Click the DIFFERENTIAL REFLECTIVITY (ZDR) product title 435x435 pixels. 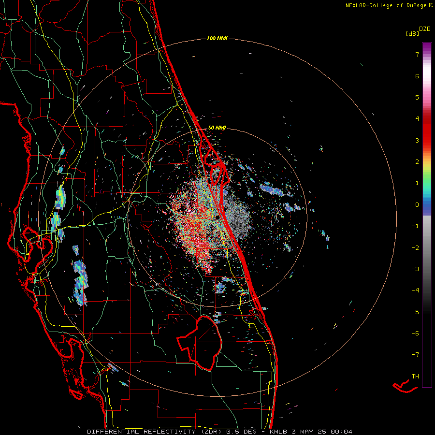(155, 432)
